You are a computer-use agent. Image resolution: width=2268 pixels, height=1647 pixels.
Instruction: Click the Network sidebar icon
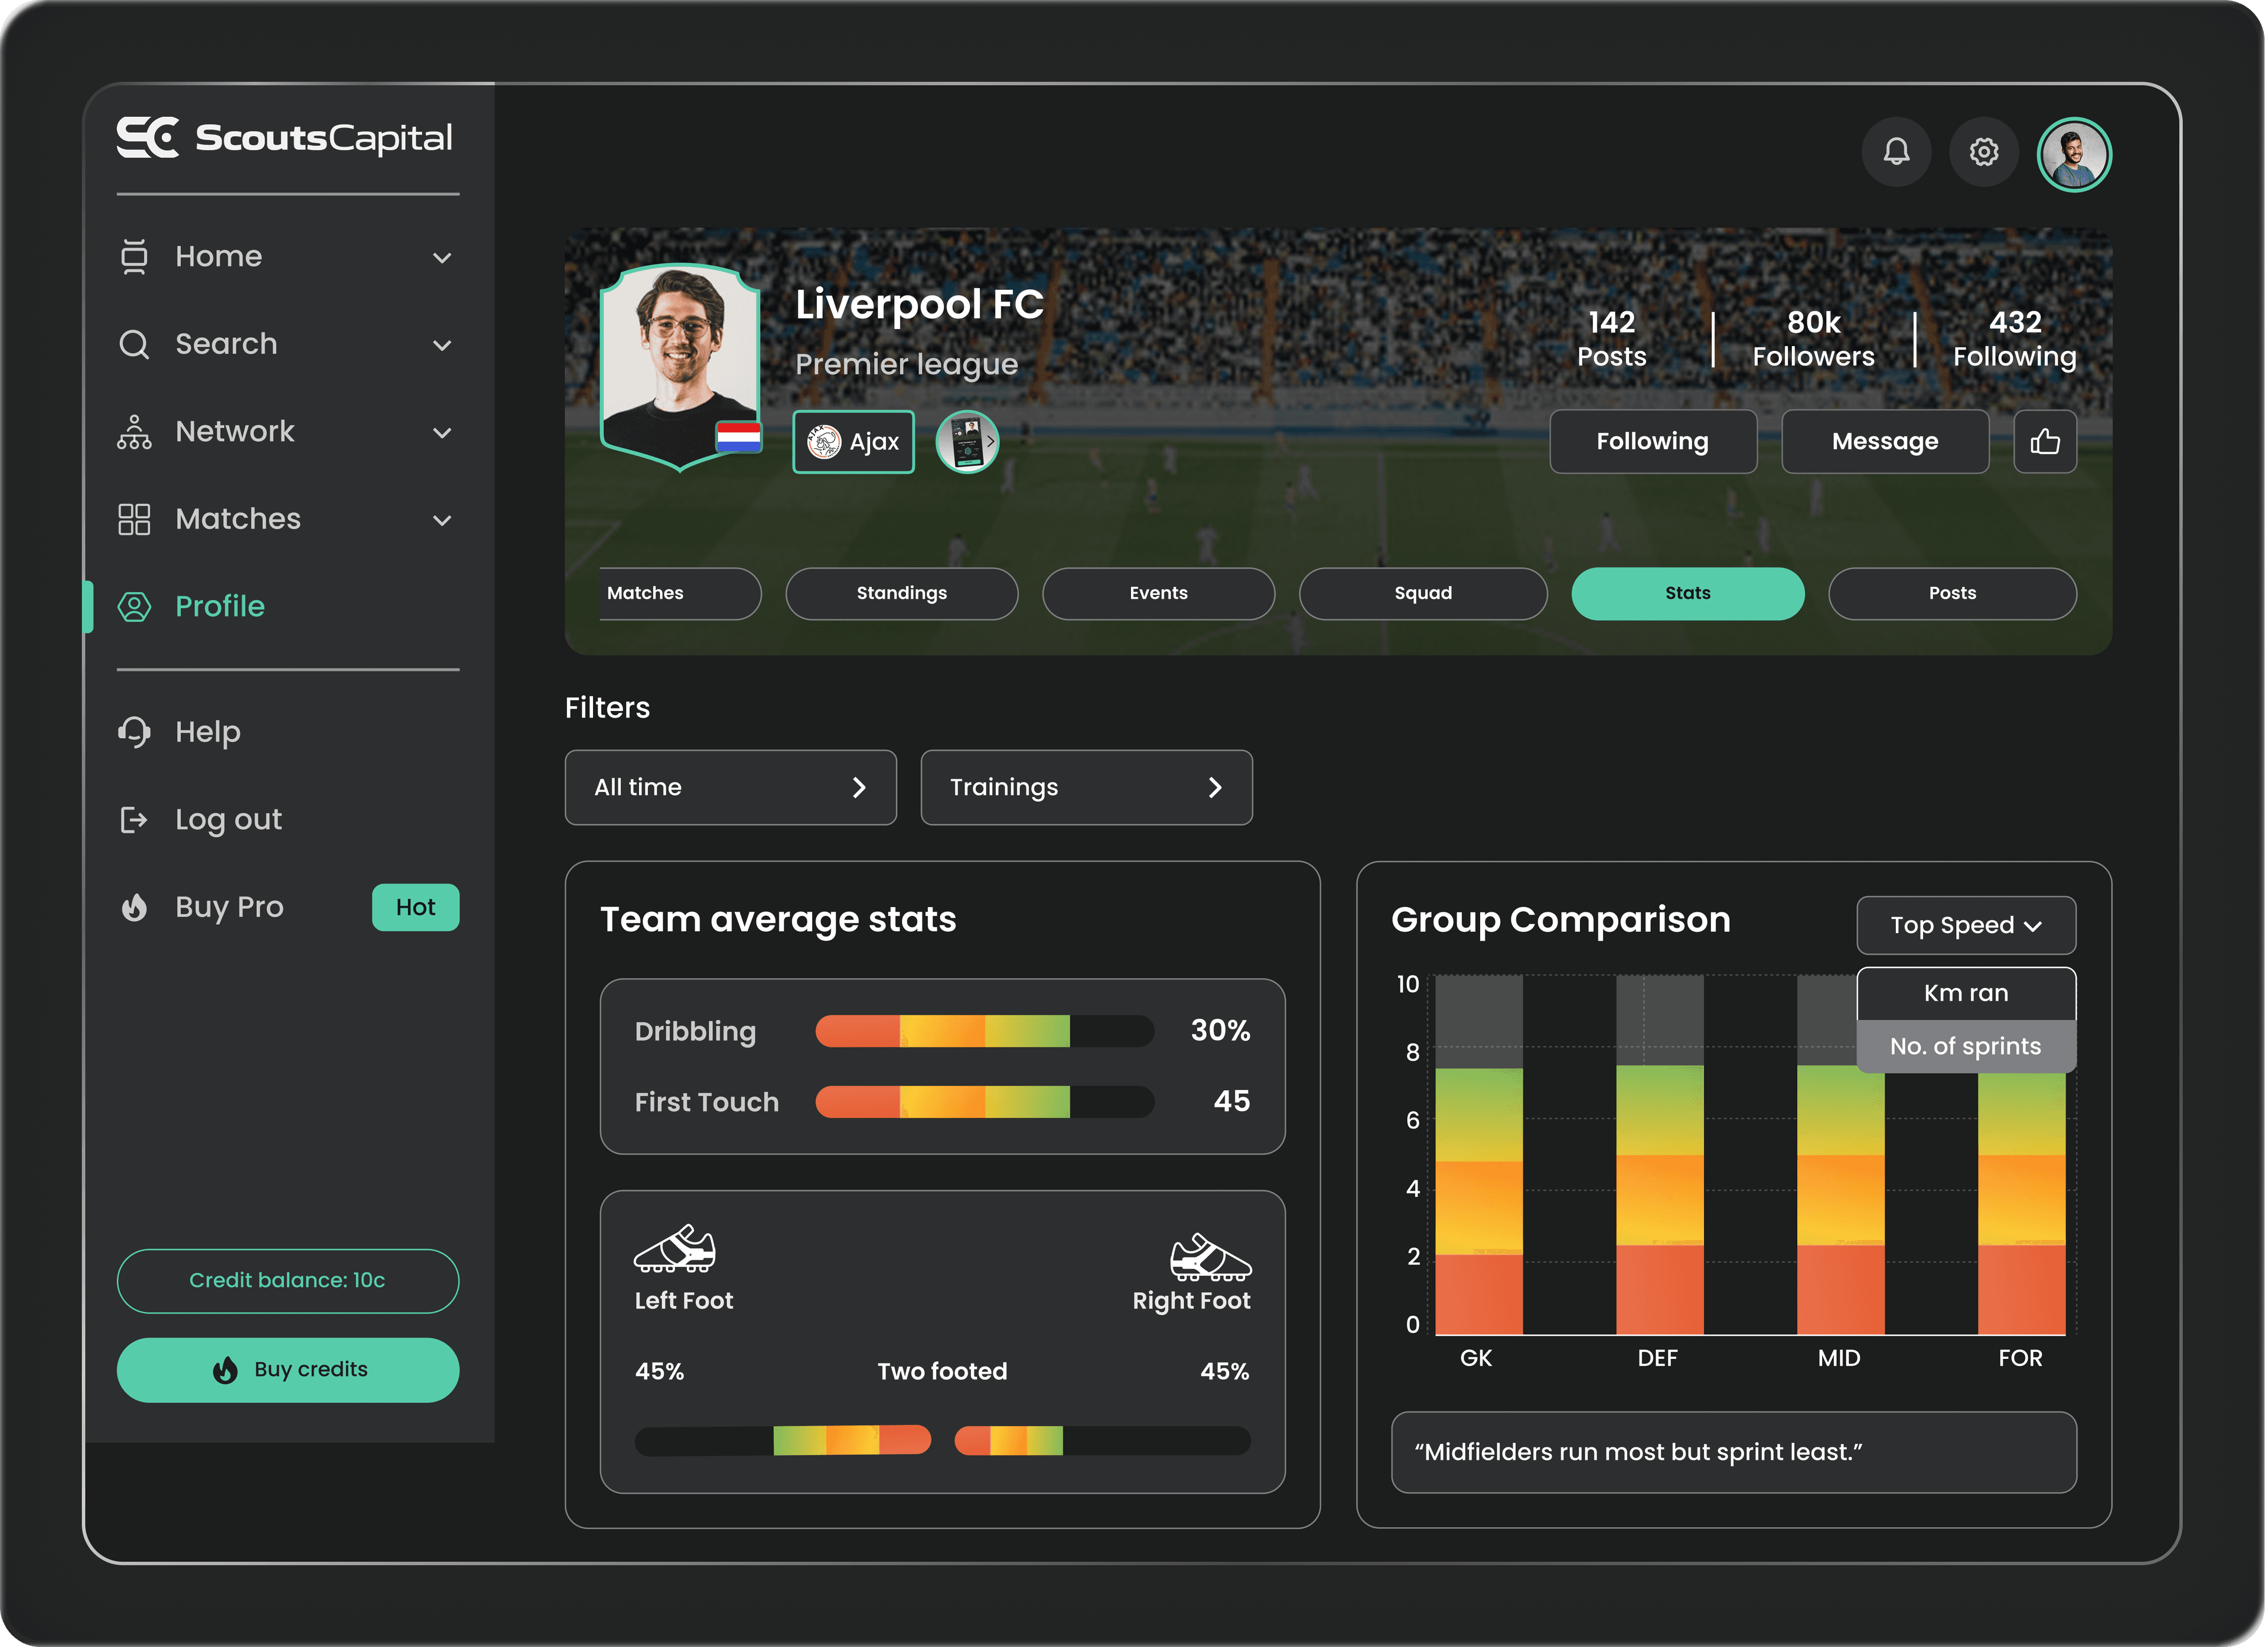pyautogui.click(x=134, y=432)
